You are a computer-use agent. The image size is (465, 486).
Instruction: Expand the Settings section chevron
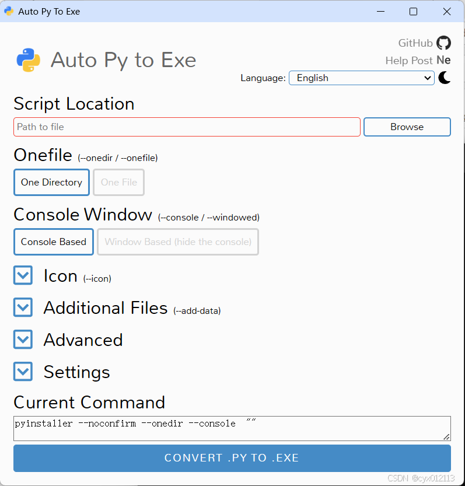(23, 371)
